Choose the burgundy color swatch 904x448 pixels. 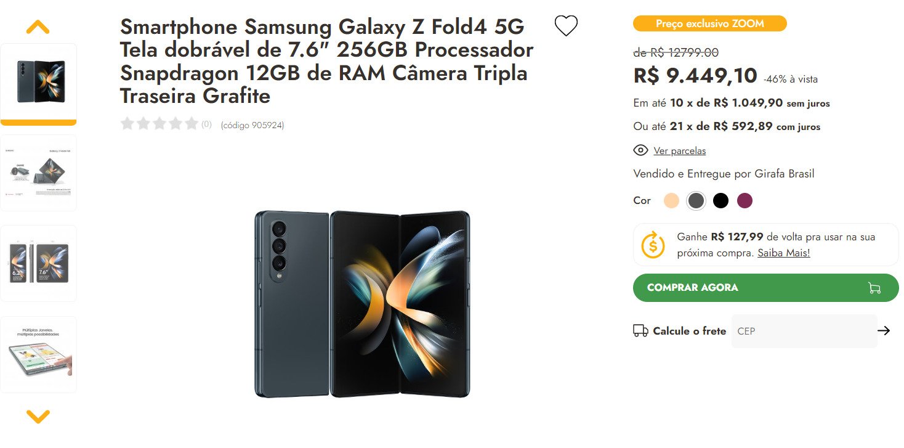[x=745, y=200]
